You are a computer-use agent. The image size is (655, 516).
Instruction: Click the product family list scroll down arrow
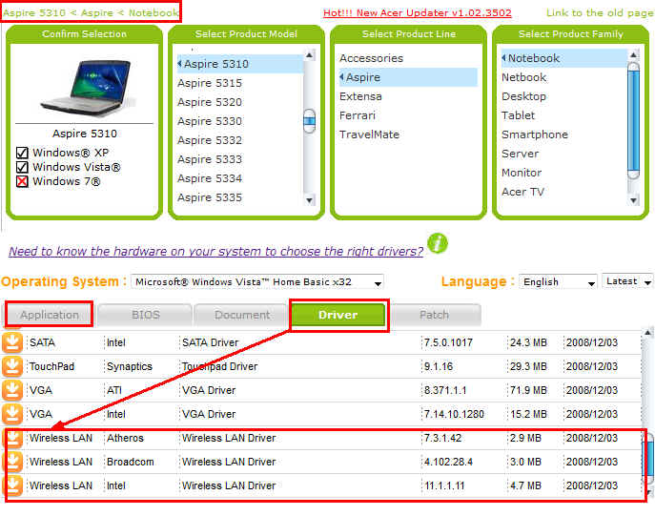tap(634, 200)
